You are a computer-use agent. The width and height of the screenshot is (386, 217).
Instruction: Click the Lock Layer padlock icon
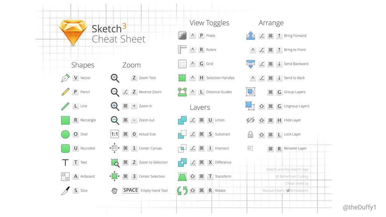coord(250,134)
